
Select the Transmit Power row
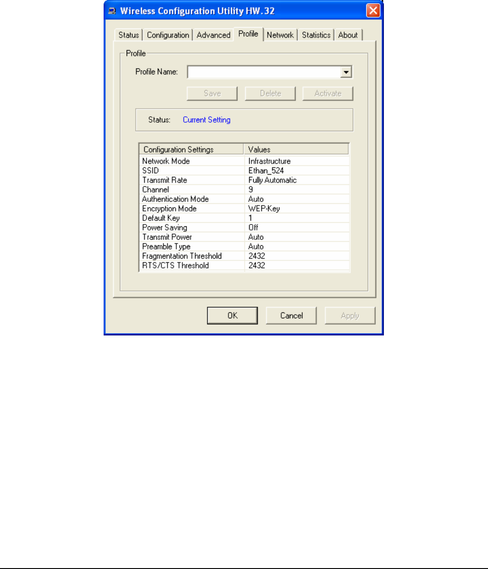coord(245,237)
